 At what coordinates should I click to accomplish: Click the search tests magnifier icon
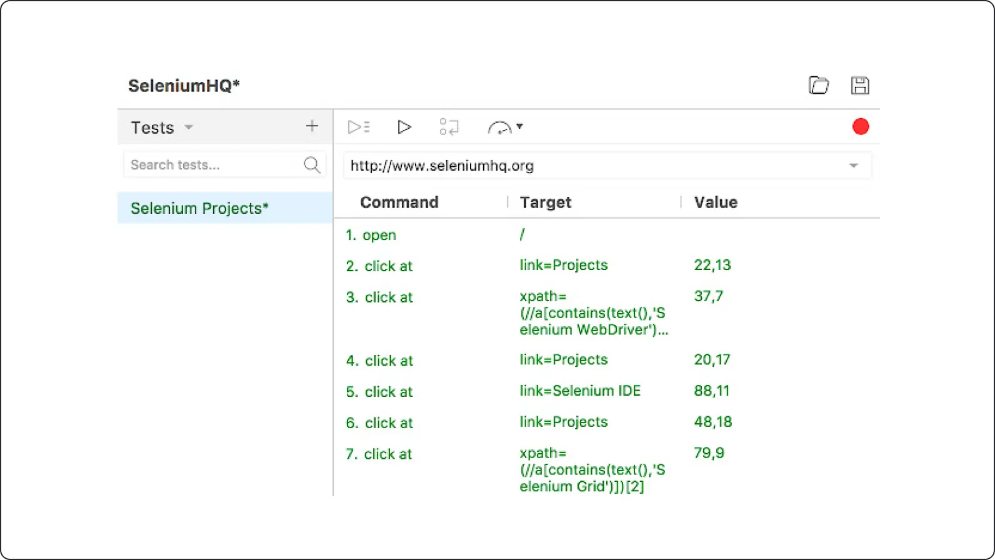(311, 165)
